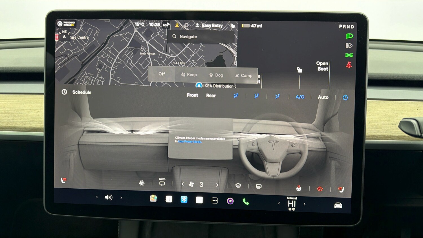The image size is (423, 238).
Task: Turn off climate using the power button
Action: [345, 97]
